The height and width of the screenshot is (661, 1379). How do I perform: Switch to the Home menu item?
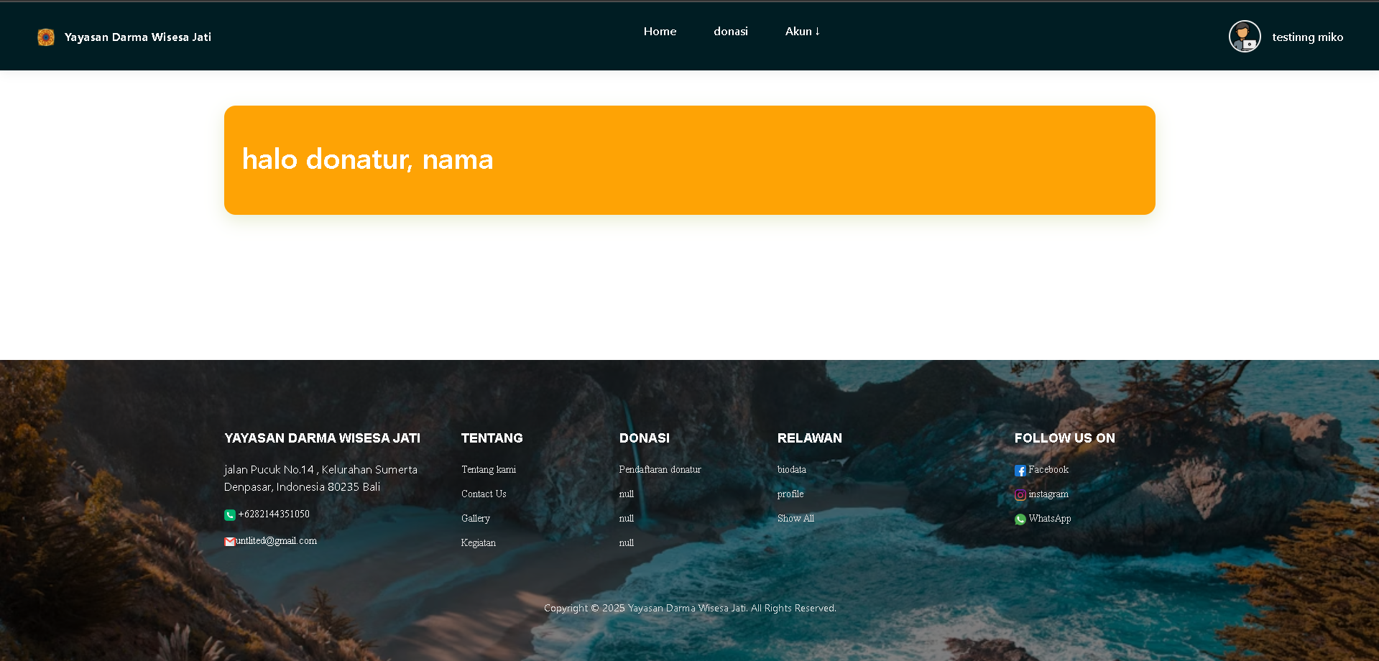tap(659, 31)
